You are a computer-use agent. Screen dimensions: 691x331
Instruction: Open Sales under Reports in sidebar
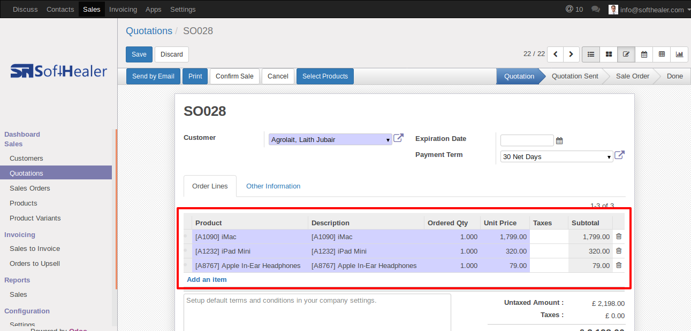(x=18, y=295)
